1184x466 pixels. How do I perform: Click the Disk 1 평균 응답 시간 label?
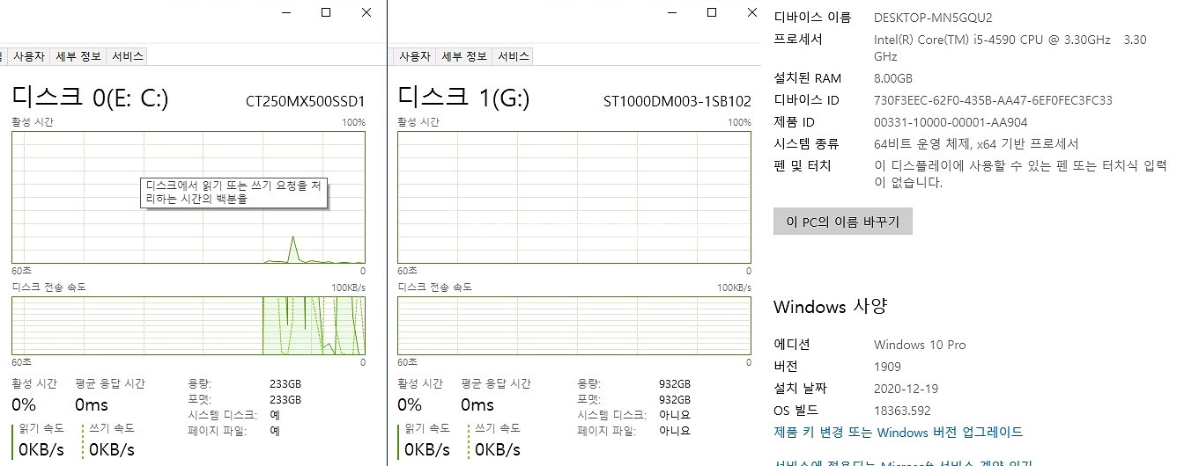[496, 383]
